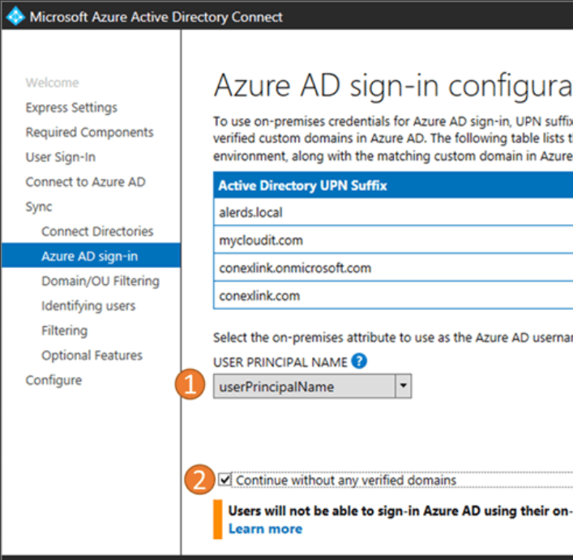This screenshot has height=560, width=573.
Task: Select the highlighted Azure AD sign-in step
Action: (91, 256)
